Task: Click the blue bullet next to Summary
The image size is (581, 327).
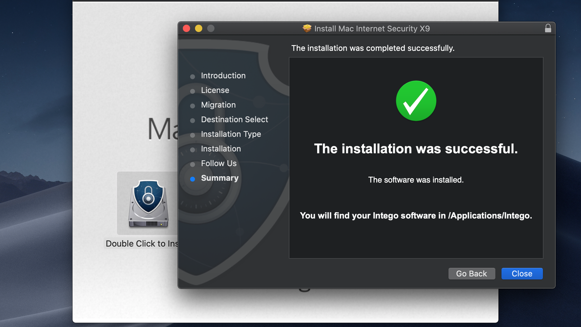Action: 193,178
